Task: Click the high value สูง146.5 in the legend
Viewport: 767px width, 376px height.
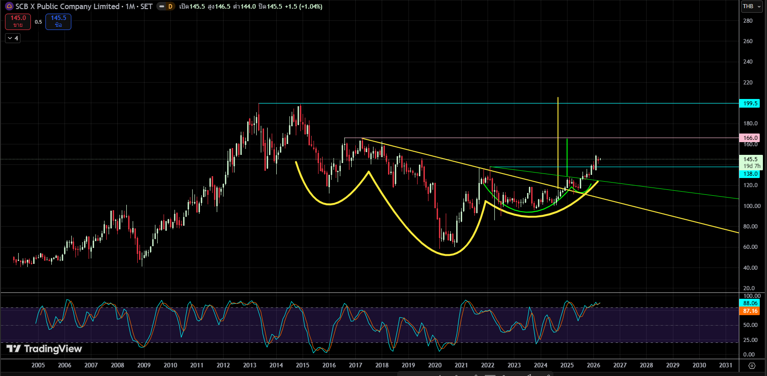Action: 219,6
